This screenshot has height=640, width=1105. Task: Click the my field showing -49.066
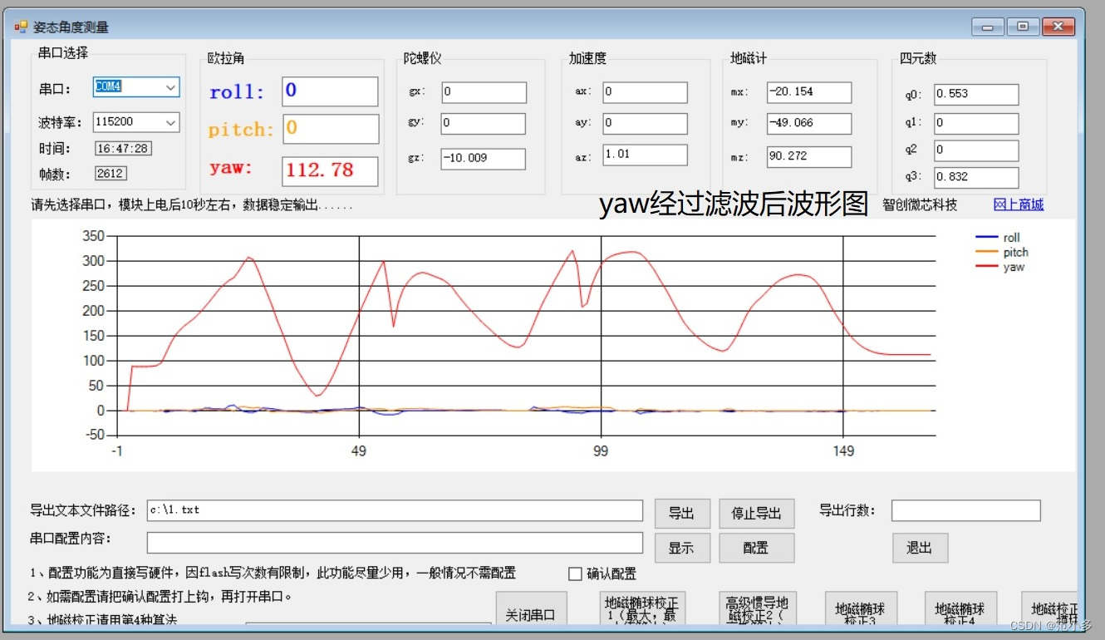pos(810,124)
